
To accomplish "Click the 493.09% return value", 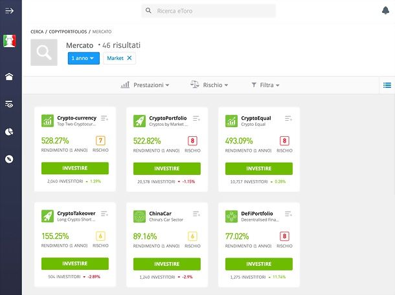I will click(x=239, y=141).
